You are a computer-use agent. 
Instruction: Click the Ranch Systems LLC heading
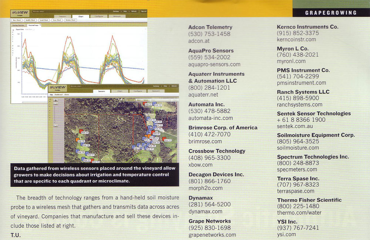pos(303,92)
